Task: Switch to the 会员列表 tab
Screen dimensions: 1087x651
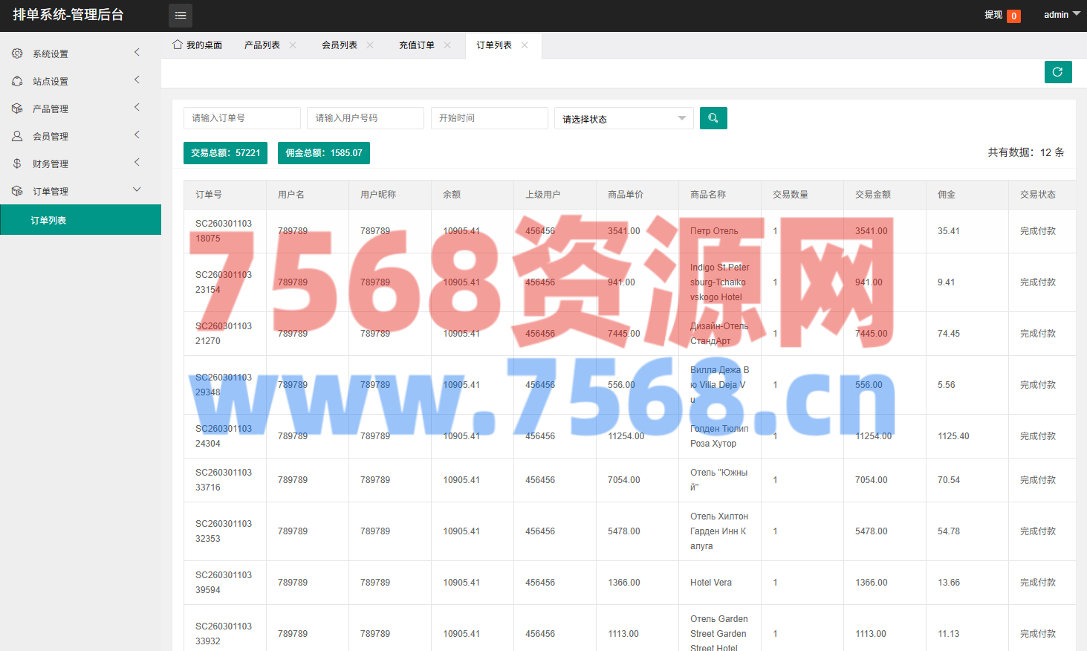Action: (340, 45)
